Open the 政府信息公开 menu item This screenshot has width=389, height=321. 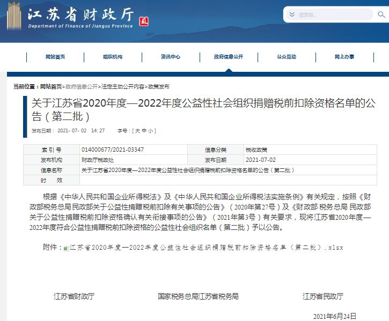click(229, 57)
